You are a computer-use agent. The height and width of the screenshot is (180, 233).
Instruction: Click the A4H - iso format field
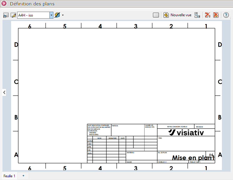(x=33, y=15)
